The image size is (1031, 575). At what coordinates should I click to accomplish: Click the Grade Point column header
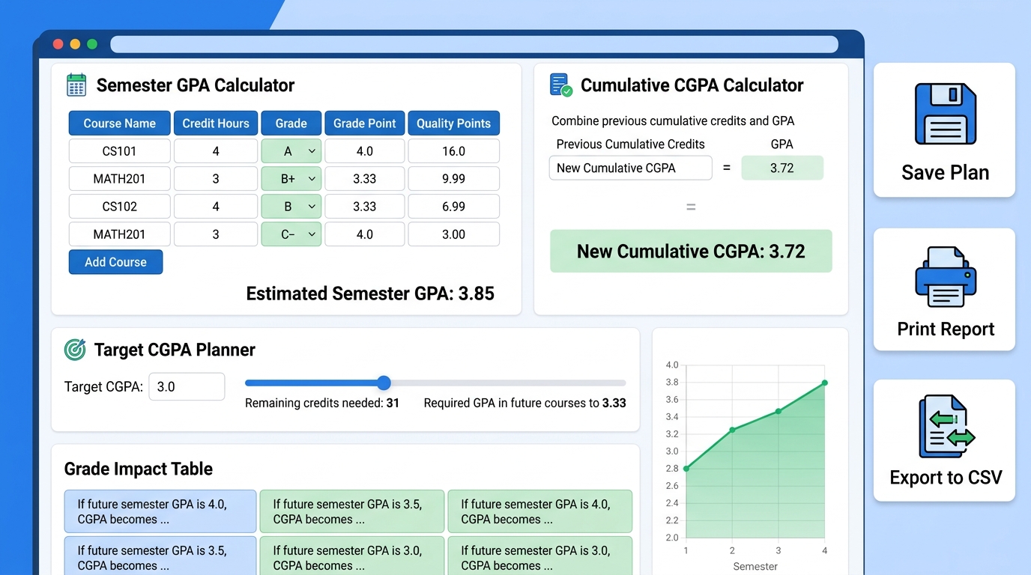click(365, 124)
